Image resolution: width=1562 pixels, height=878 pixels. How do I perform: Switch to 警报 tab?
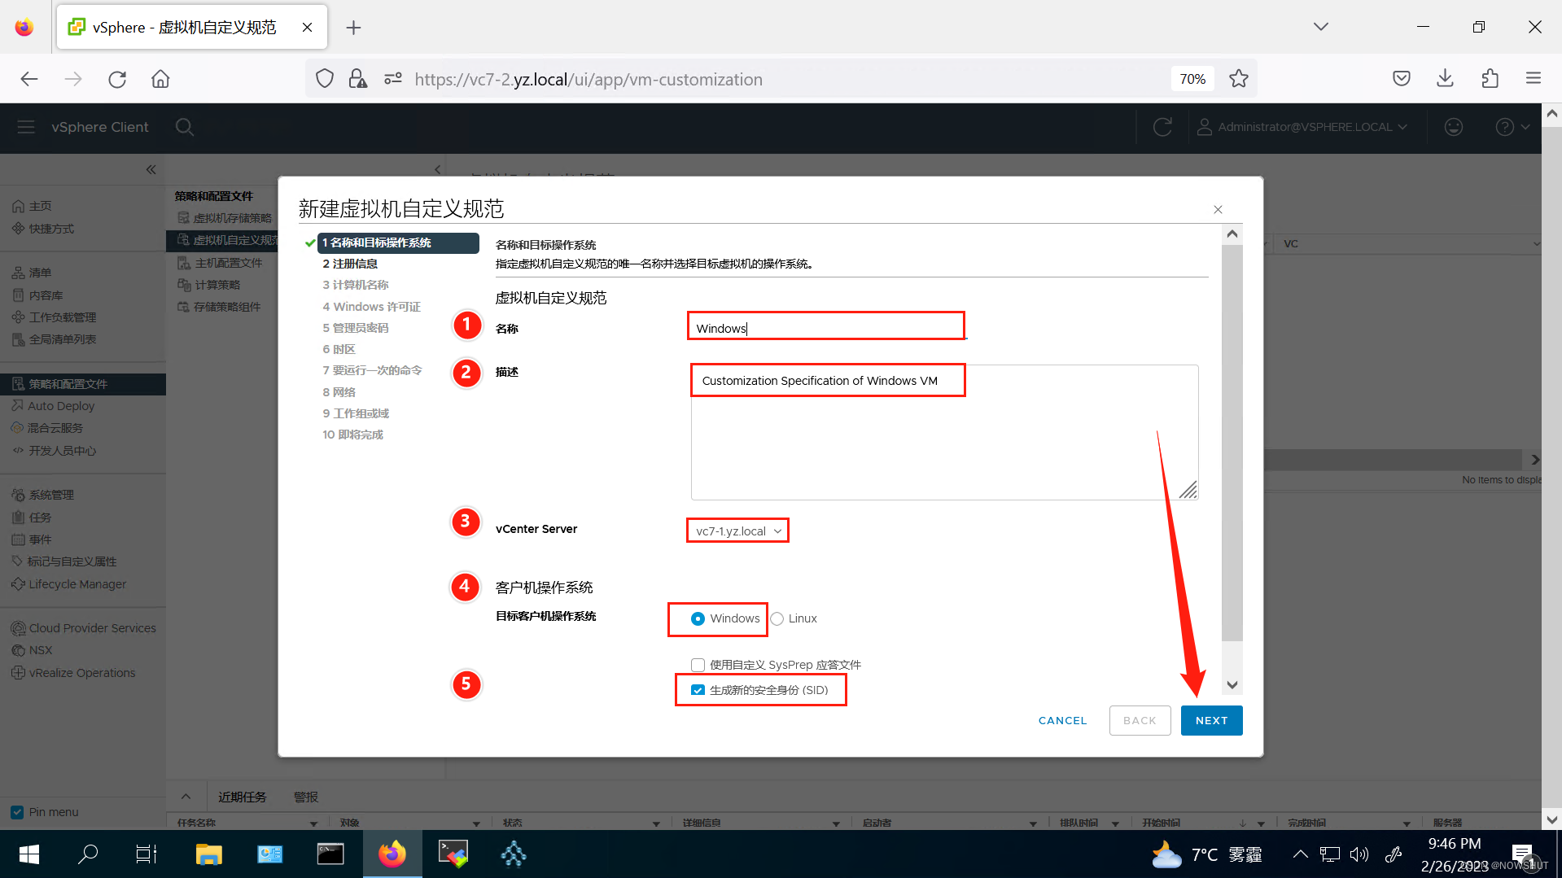[306, 797]
